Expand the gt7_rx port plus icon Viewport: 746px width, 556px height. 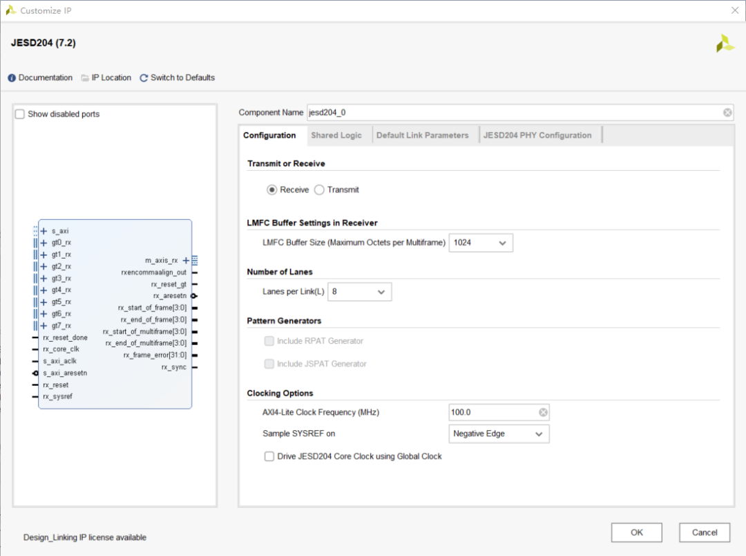click(44, 326)
